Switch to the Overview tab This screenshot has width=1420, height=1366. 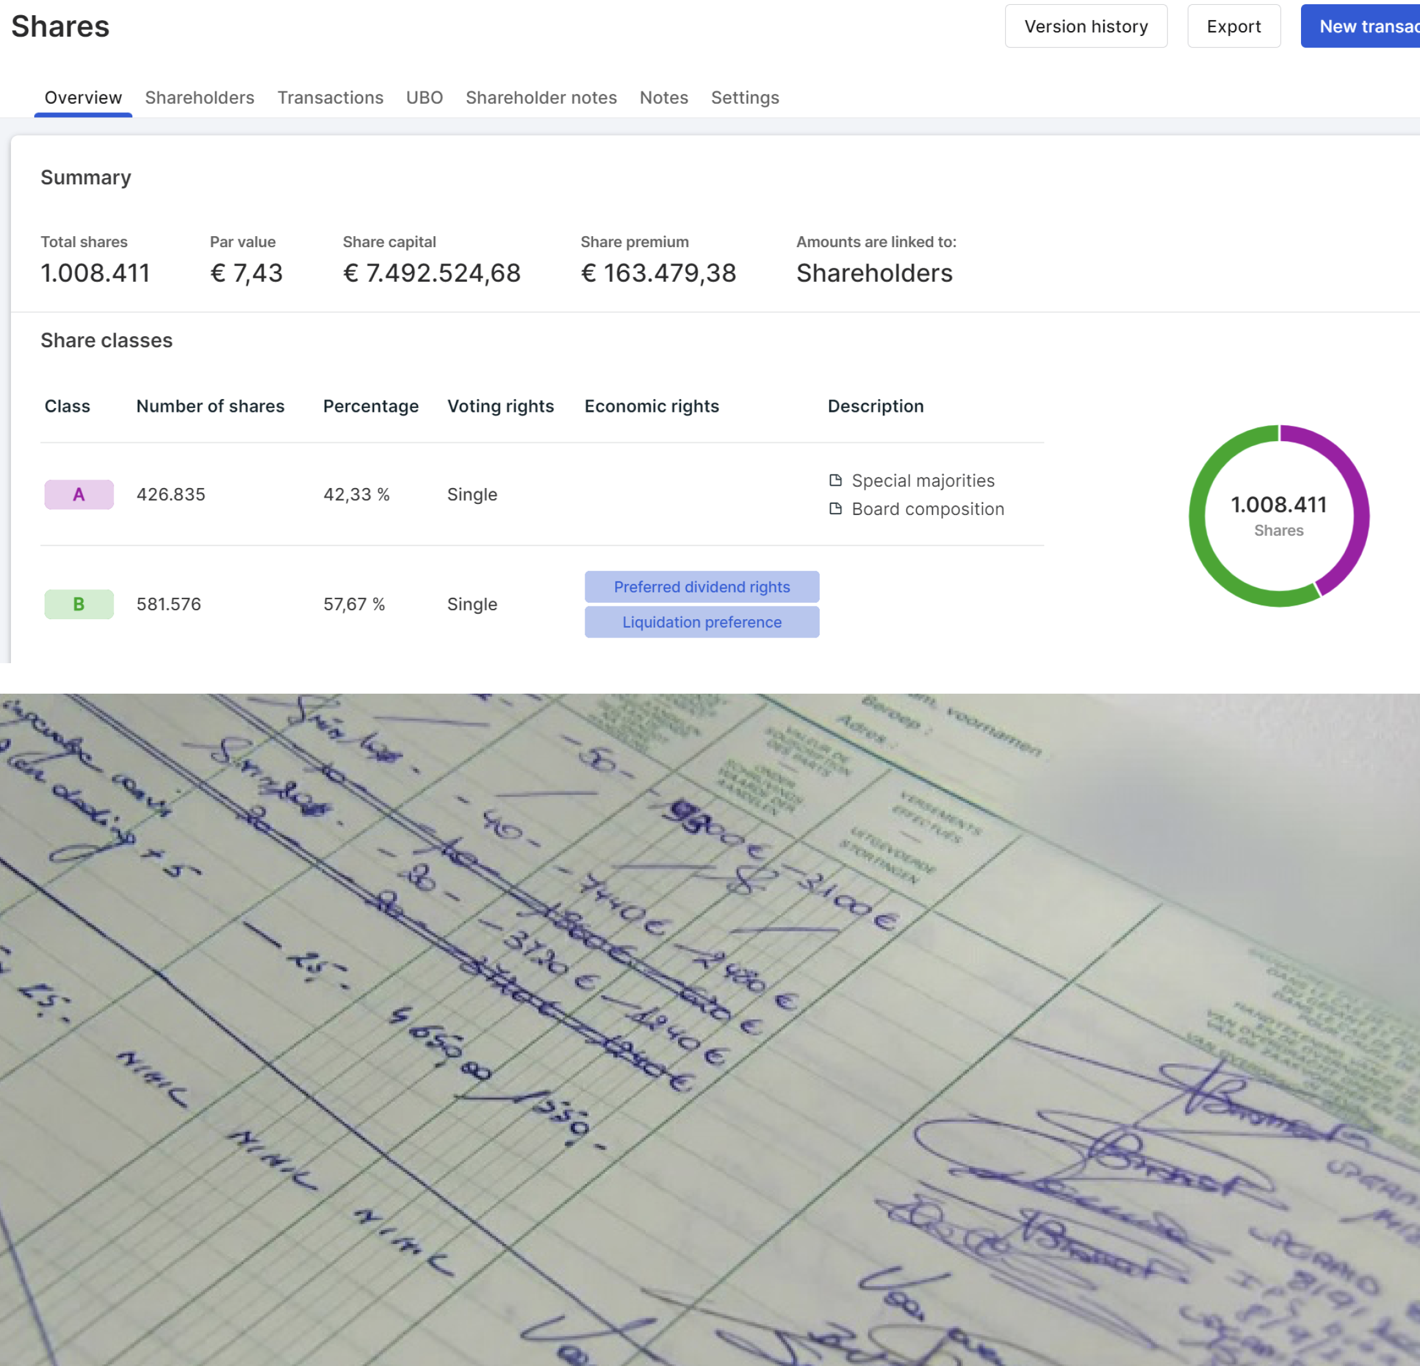pos(84,98)
